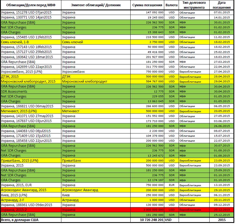Click the "Облигации/Долги перед МВФ" column header
The height and width of the screenshot is (224, 237).
point(30,5)
